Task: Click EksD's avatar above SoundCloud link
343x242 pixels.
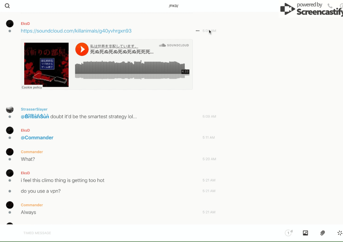Action: 10,24
